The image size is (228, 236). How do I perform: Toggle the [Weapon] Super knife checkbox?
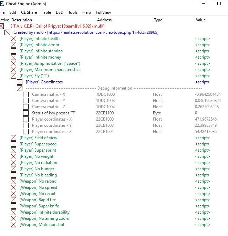[x=13, y=206]
